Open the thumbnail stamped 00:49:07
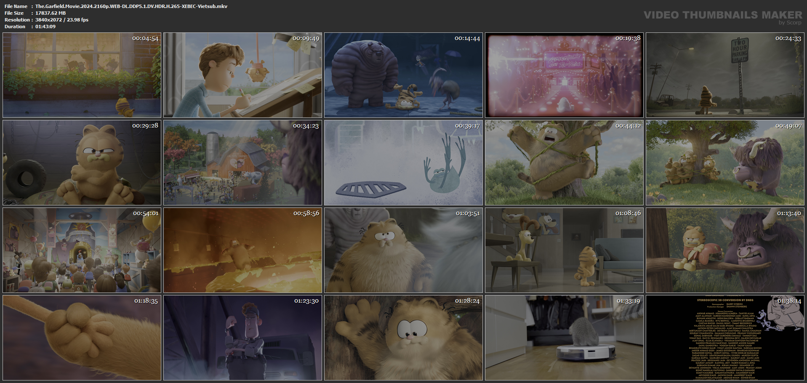The image size is (807, 383). coord(725,162)
